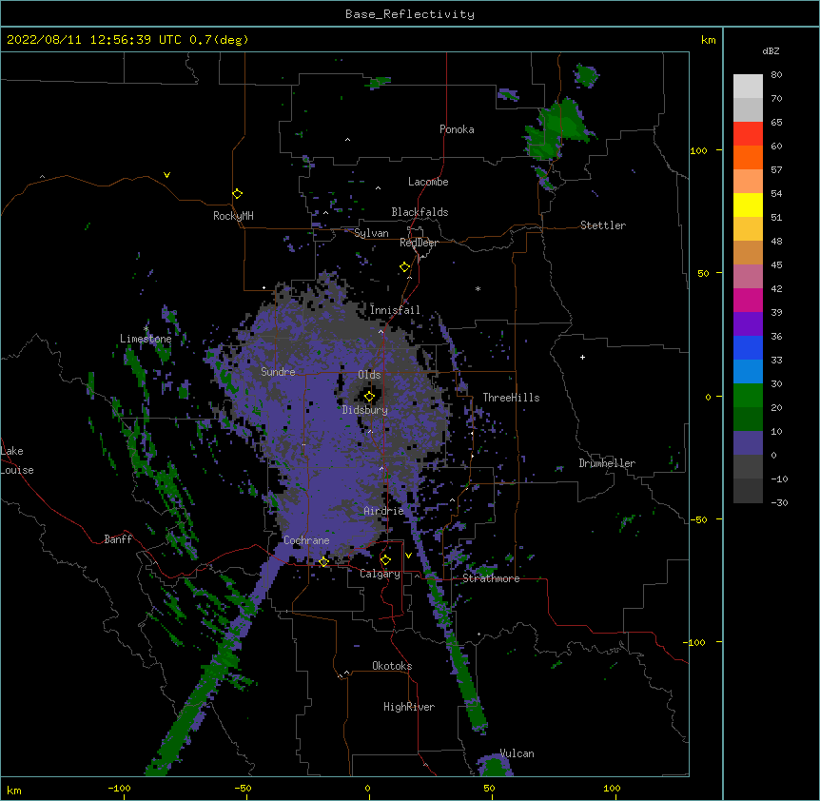Click the Stettler label
The width and height of the screenshot is (820, 801).
click(603, 225)
